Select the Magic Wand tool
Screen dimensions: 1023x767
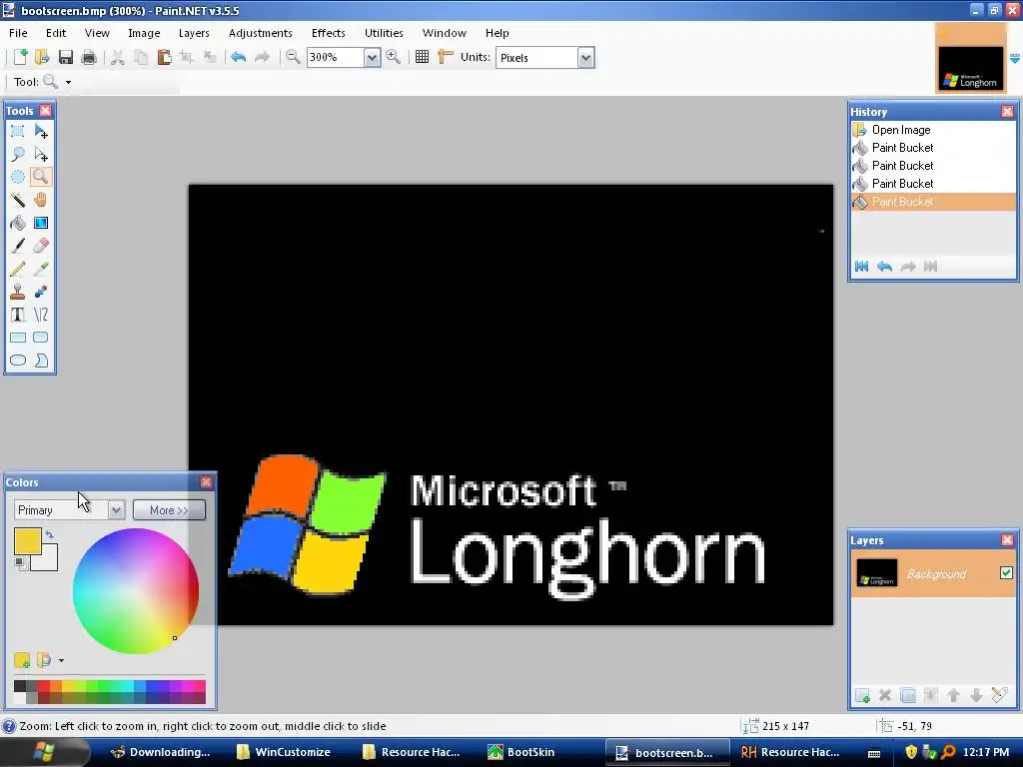[18, 200]
